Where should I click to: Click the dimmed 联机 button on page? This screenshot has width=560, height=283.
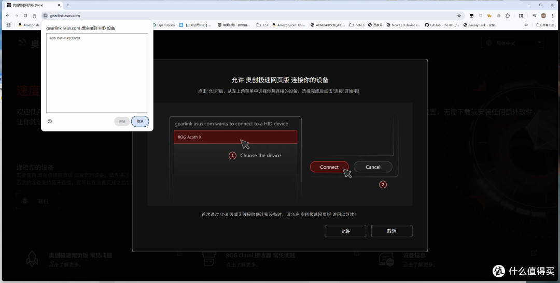[x=37, y=201]
